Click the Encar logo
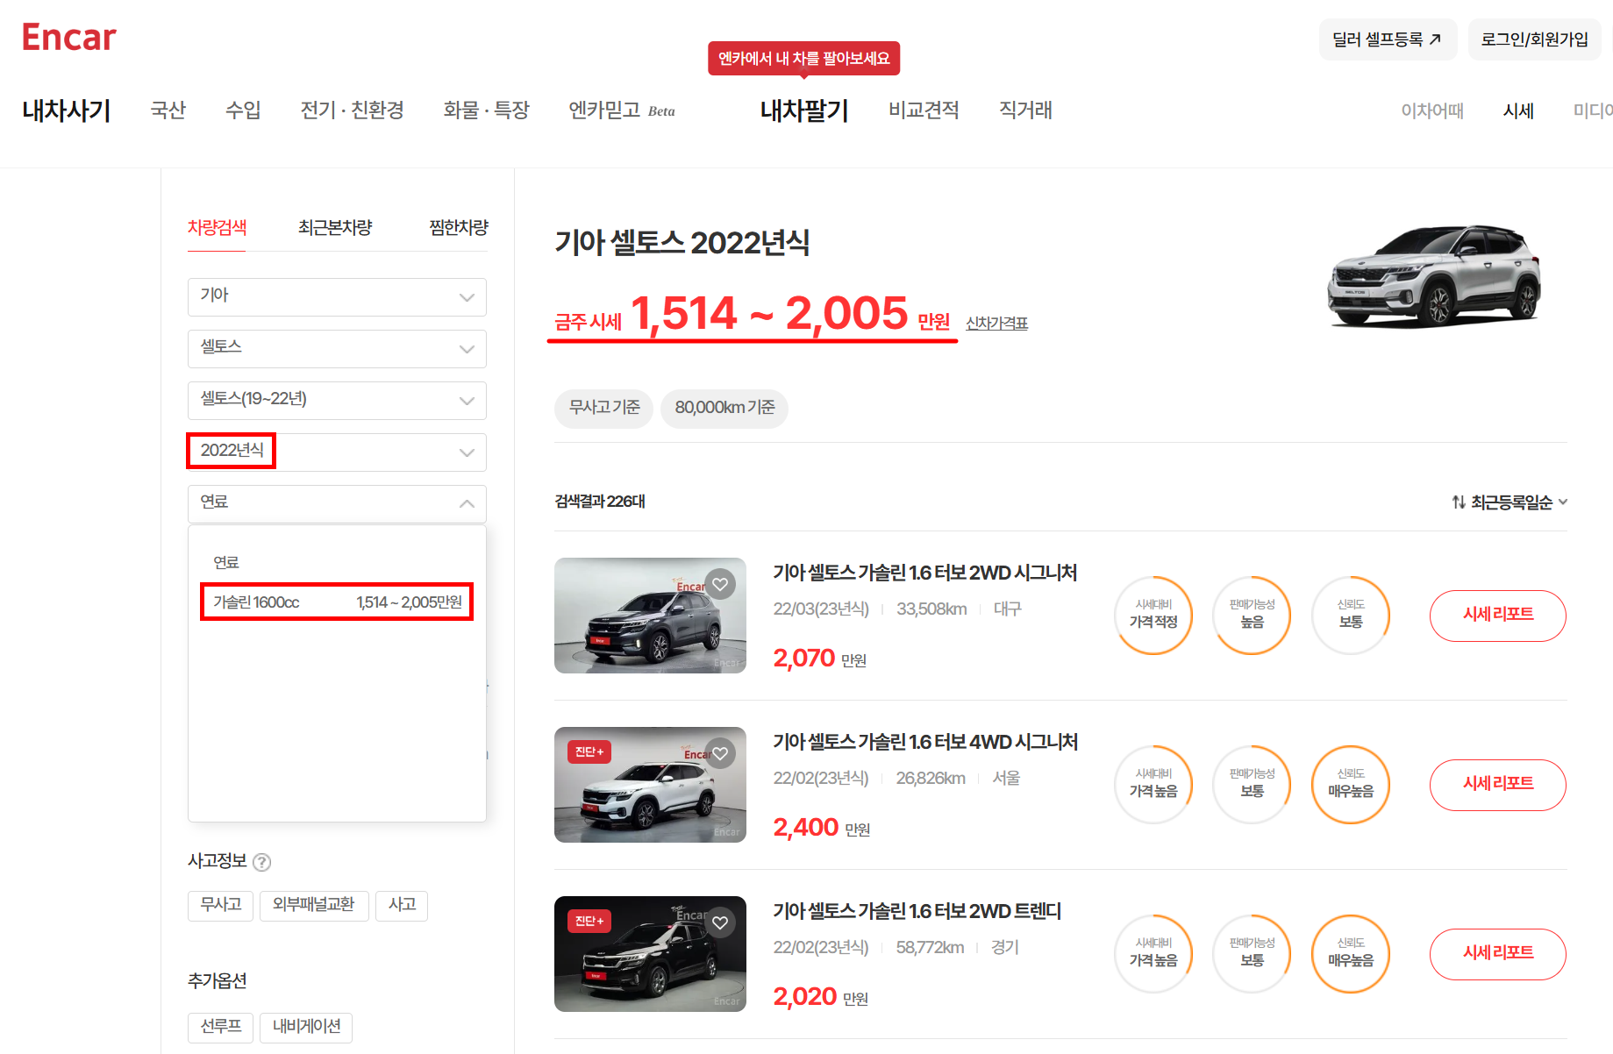This screenshot has width=1613, height=1054. click(68, 38)
